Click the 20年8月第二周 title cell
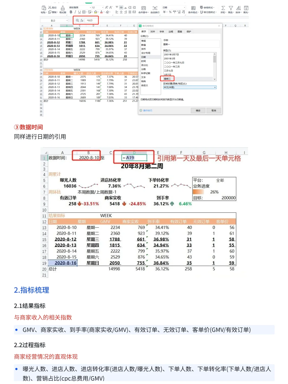Screen dimensions: 288x384 tap(142, 166)
